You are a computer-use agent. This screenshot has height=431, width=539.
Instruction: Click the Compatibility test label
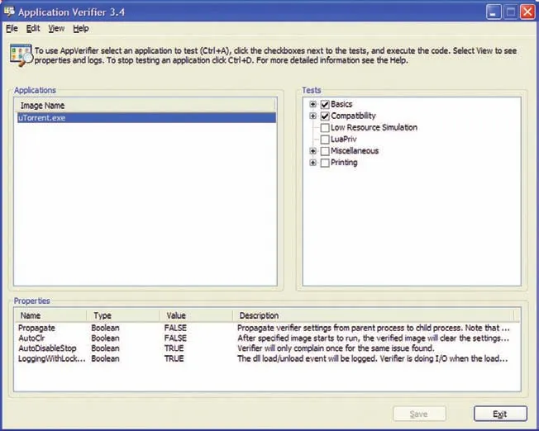pos(353,116)
